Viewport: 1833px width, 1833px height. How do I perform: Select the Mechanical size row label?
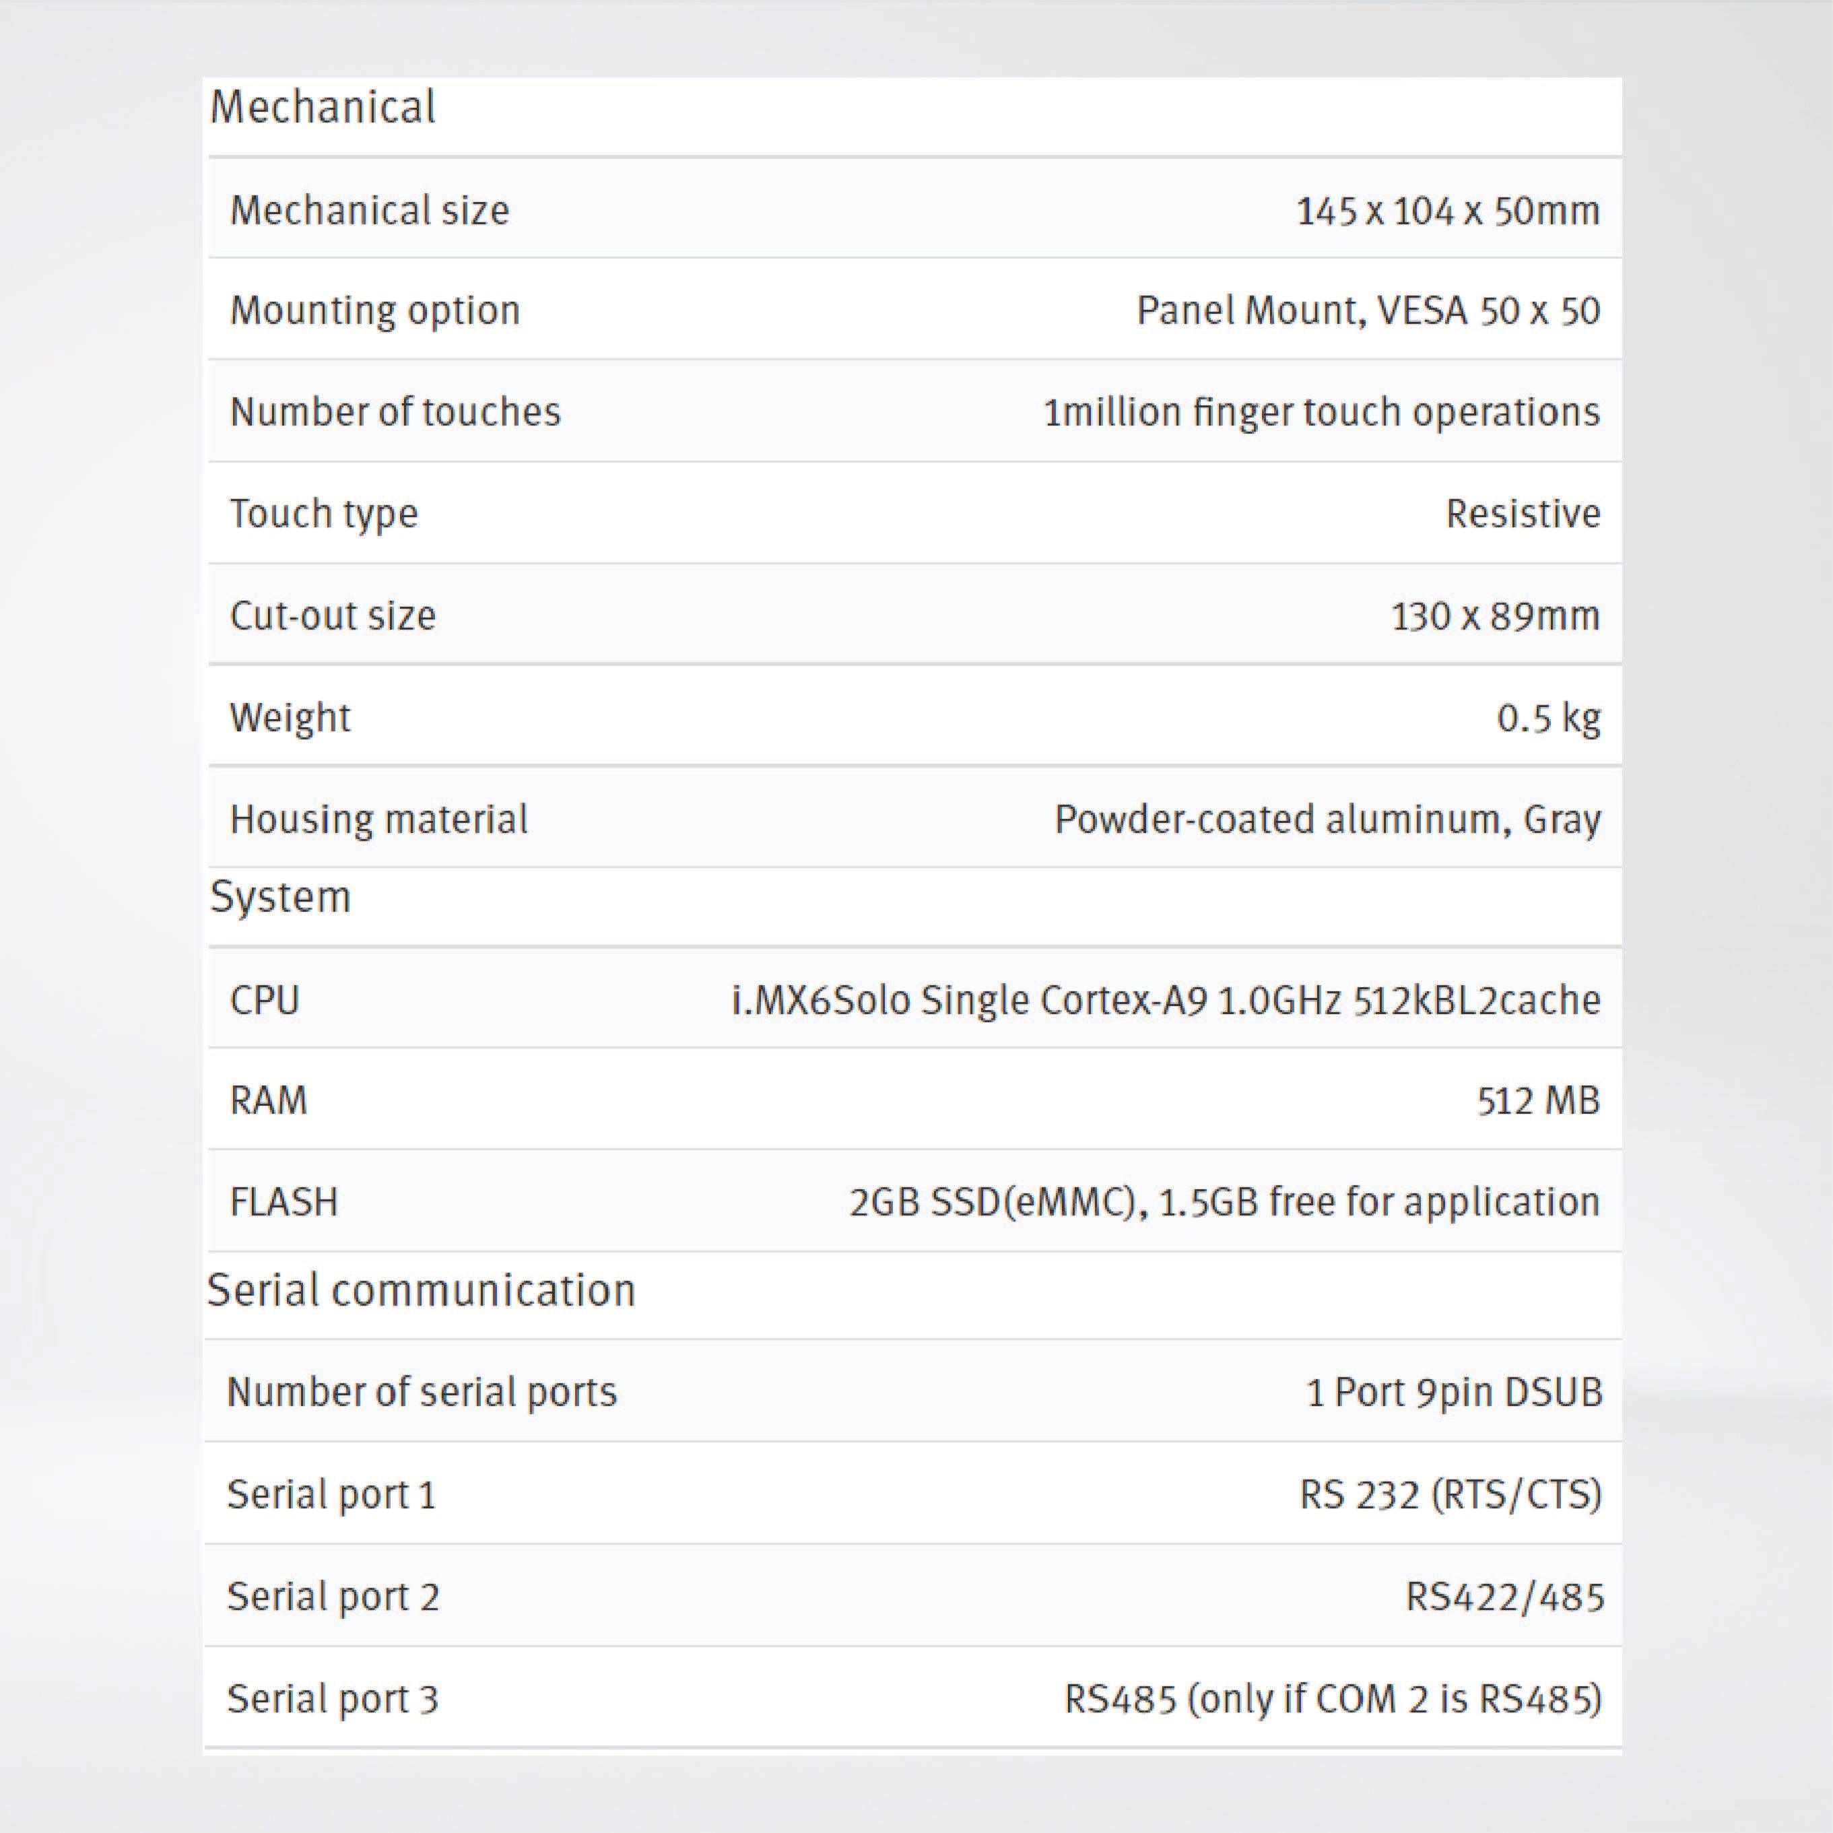click(370, 209)
